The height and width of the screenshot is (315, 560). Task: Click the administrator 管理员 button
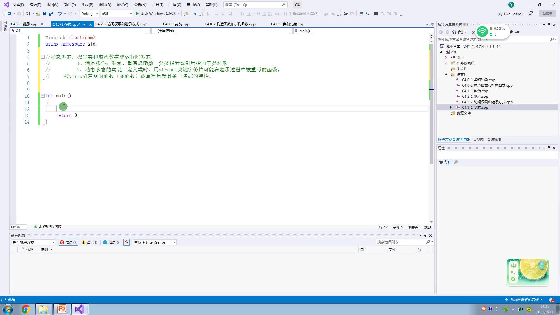(547, 14)
